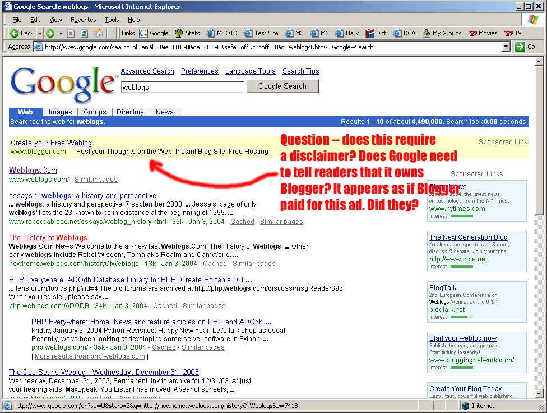
Task: Click the weblogs search input field
Action: pyautogui.click(x=182, y=87)
